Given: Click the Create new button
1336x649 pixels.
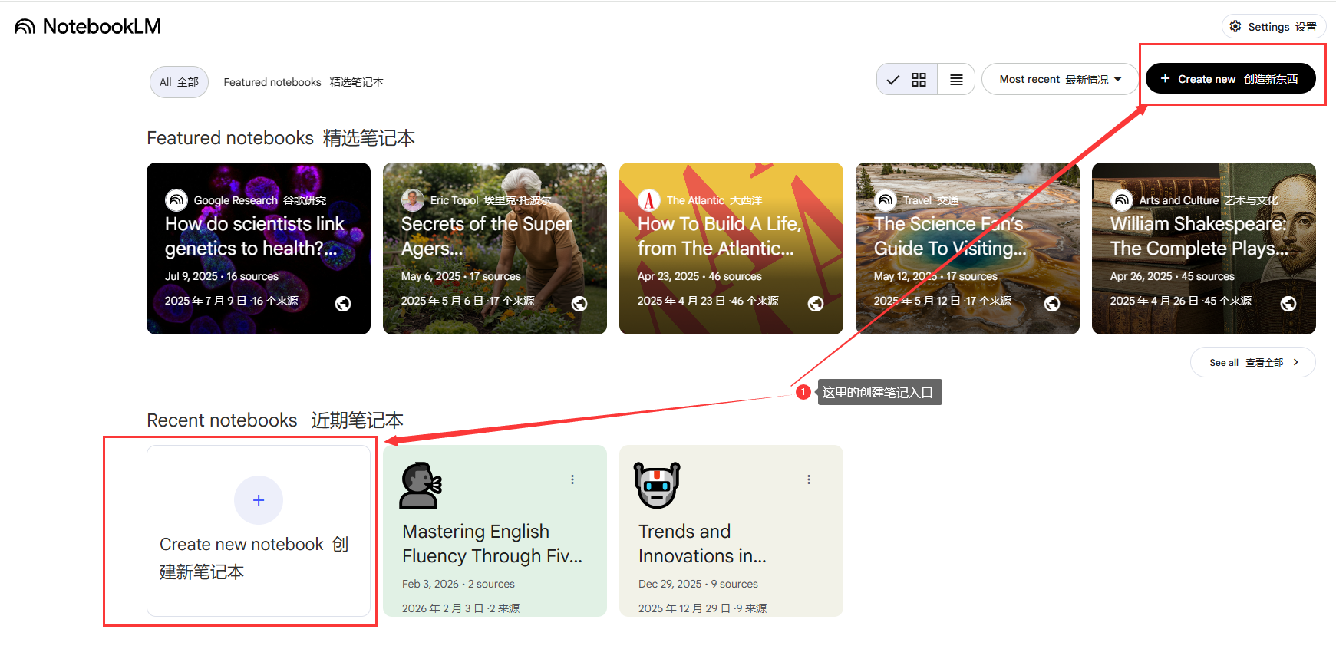Looking at the screenshot, I should click(1230, 79).
